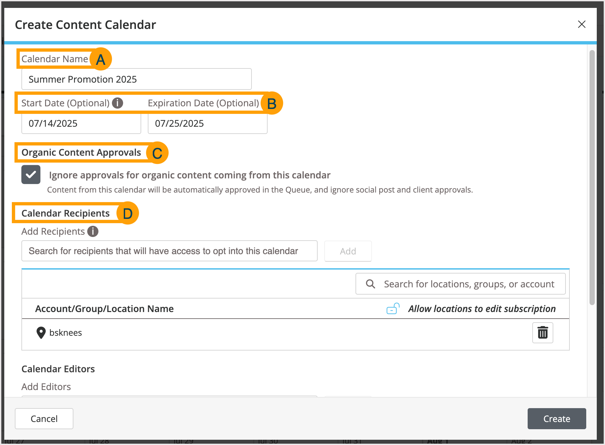Click the Account/Group/Location Name column header
Viewport: 605px width, 445px height.
(104, 309)
